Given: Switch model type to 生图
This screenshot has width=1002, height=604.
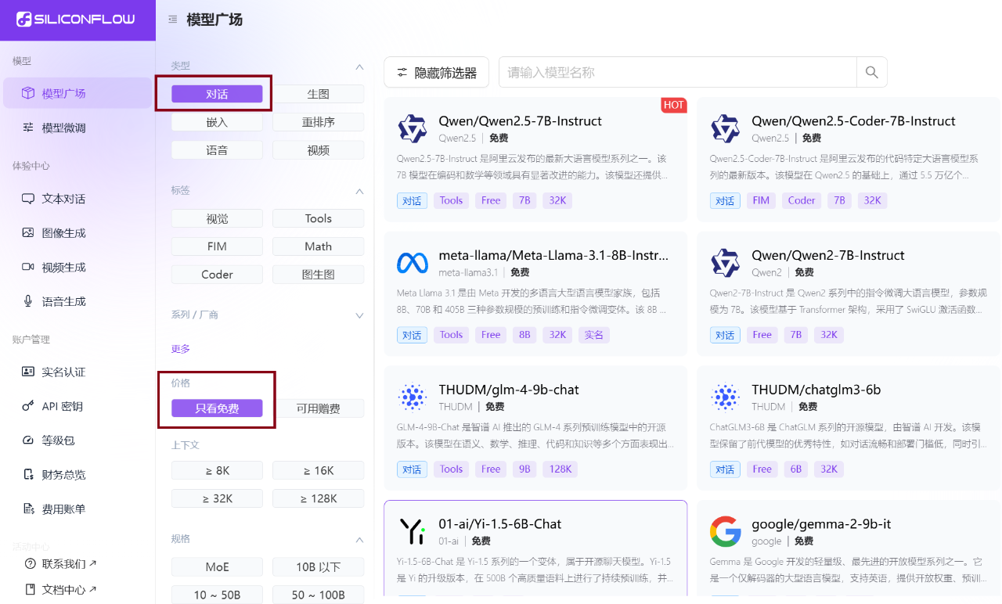Looking at the screenshot, I should (x=318, y=93).
